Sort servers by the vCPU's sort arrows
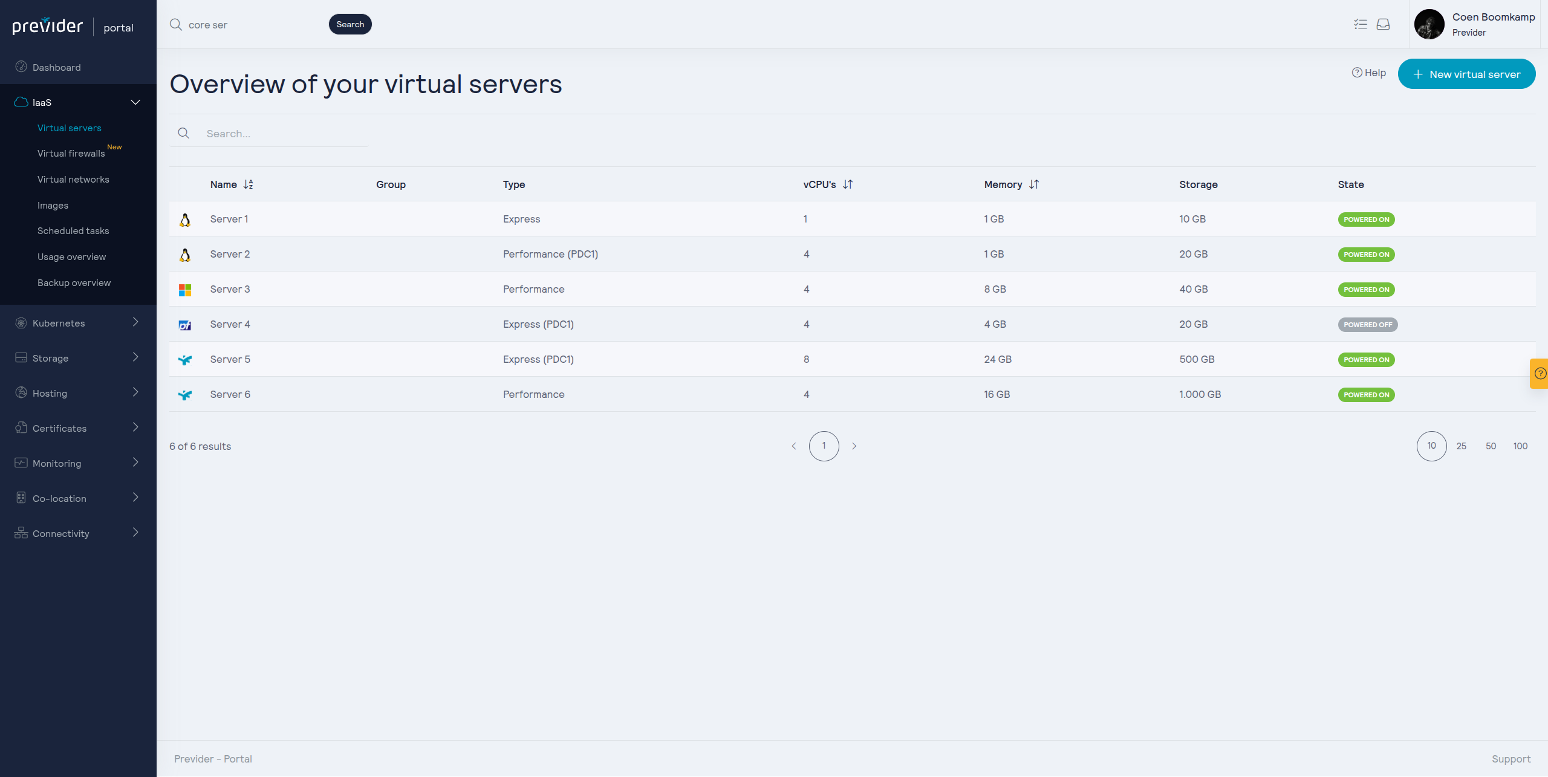Viewport: 1548px width, 777px height. point(848,184)
